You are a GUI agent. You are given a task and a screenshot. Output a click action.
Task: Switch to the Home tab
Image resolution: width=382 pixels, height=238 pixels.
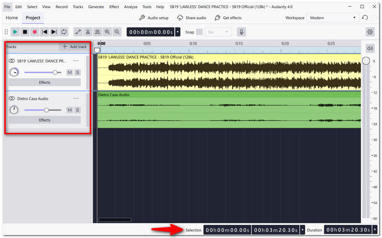click(x=11, y=18)
